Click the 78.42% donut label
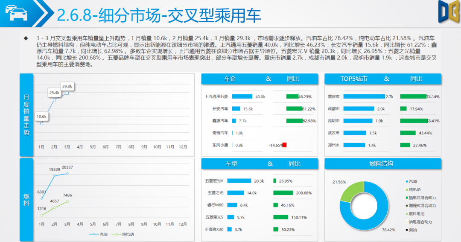Screen dimensions: 461x242 (388, 230)
